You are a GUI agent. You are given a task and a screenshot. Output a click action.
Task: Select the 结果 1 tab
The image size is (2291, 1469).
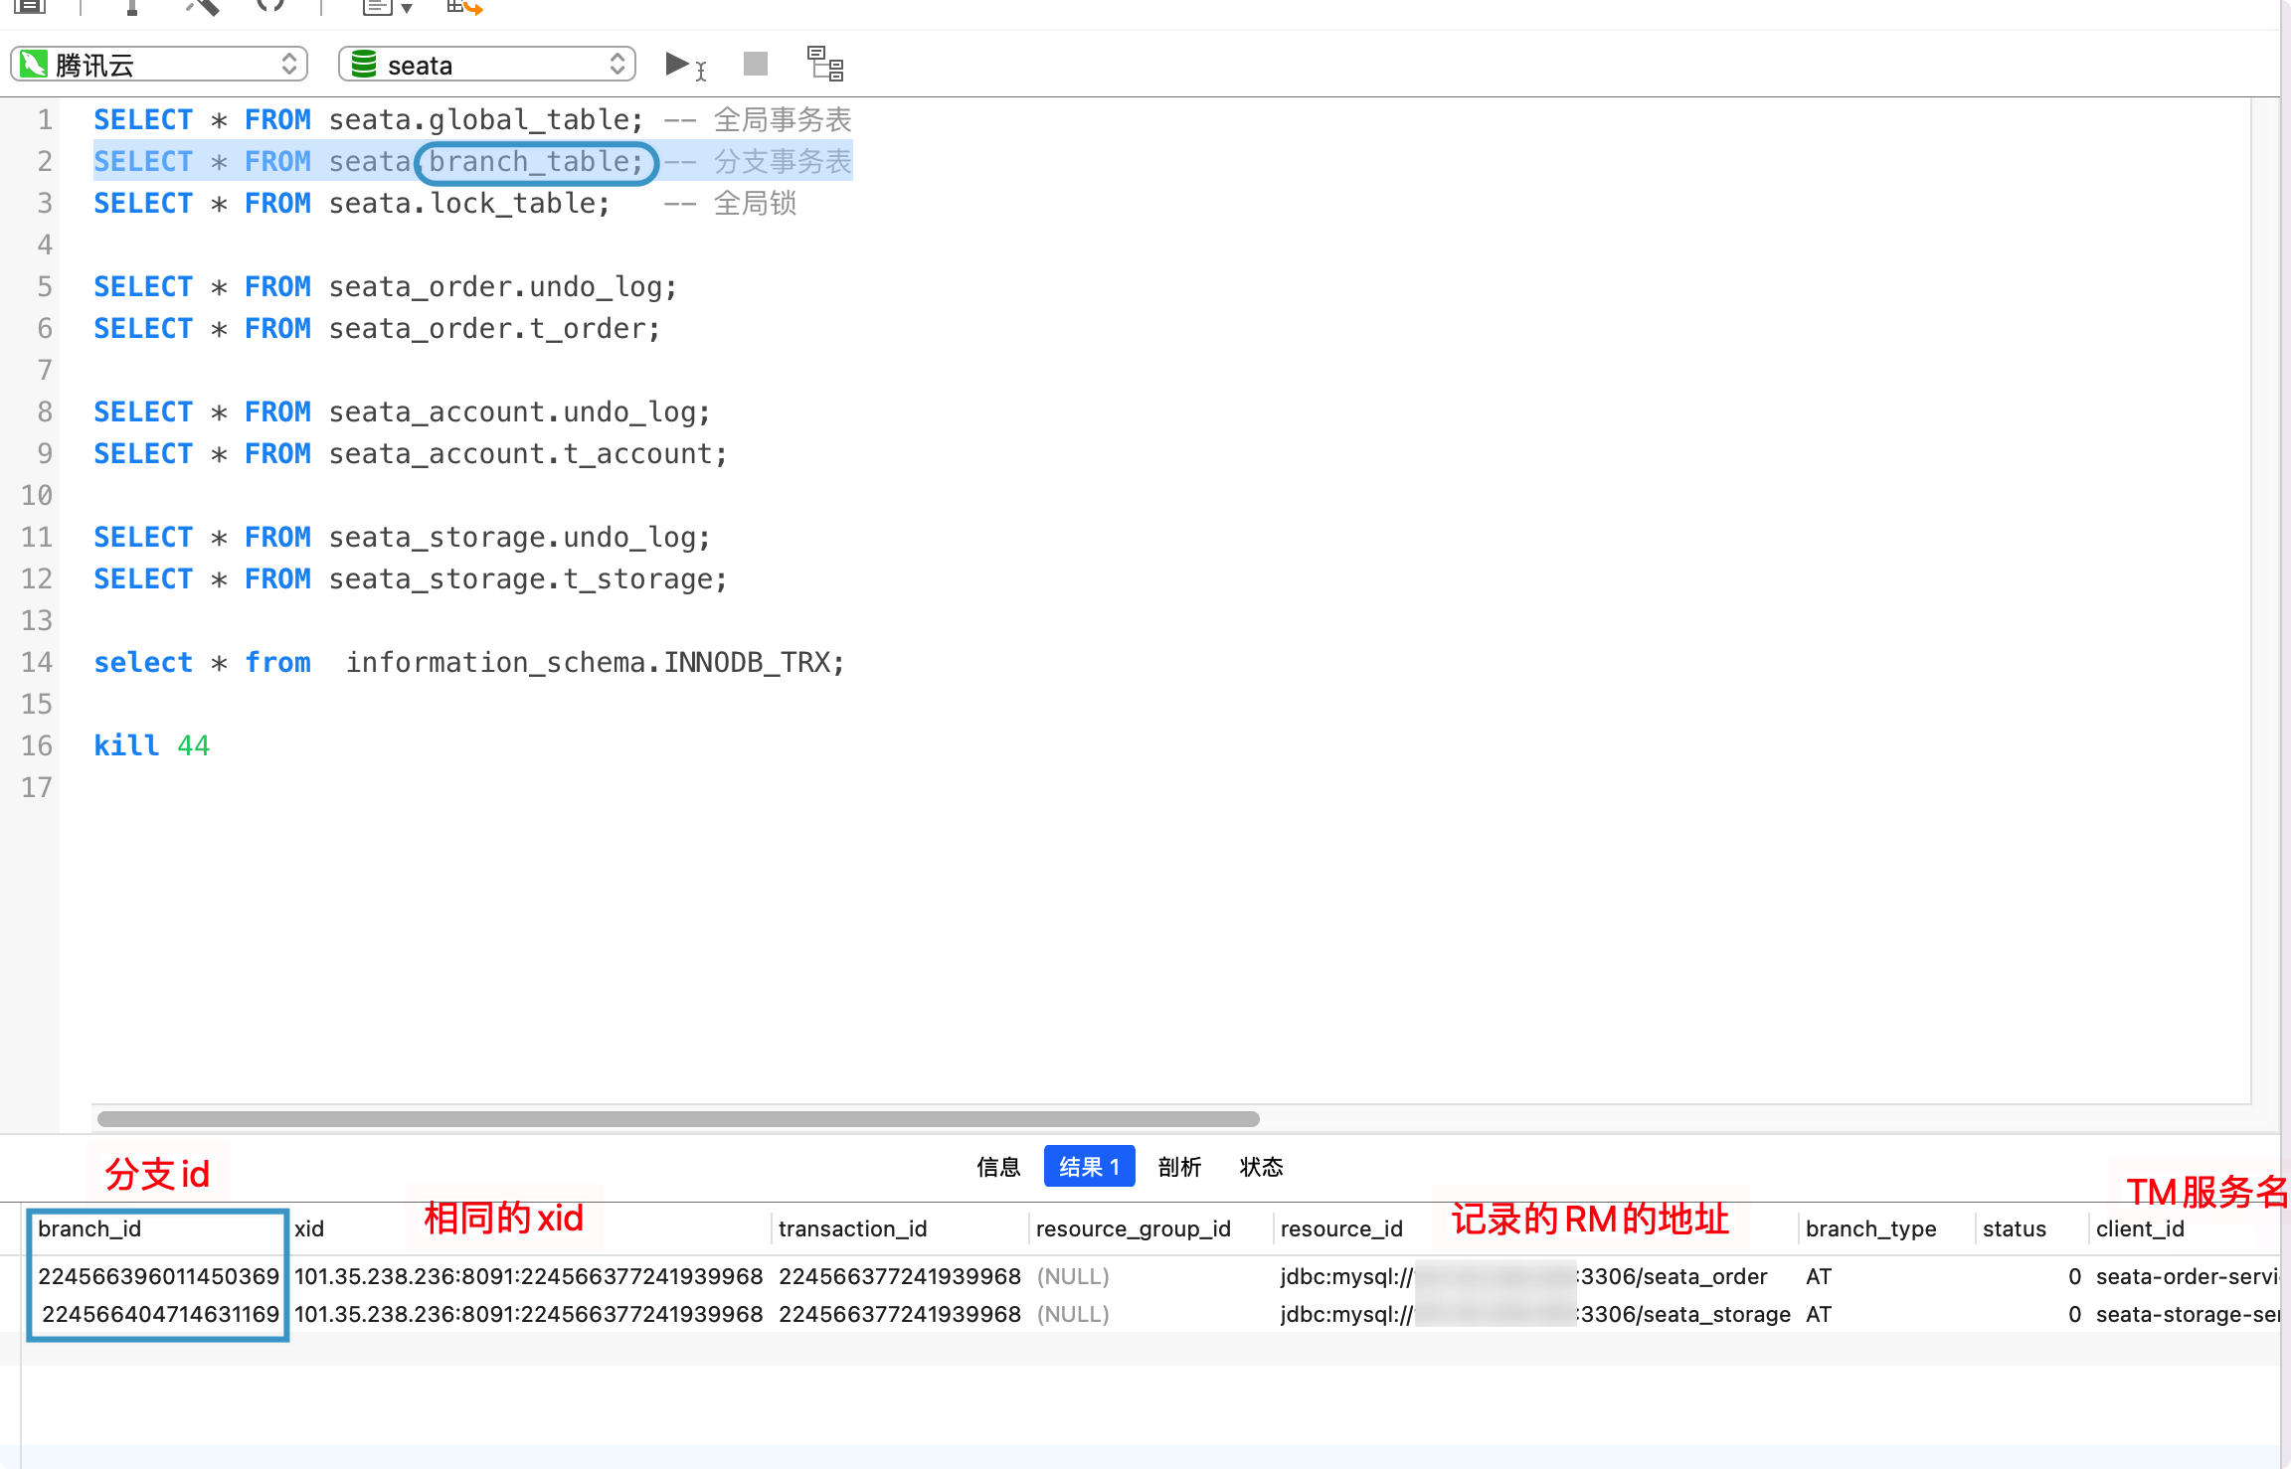(1089, 1167)
